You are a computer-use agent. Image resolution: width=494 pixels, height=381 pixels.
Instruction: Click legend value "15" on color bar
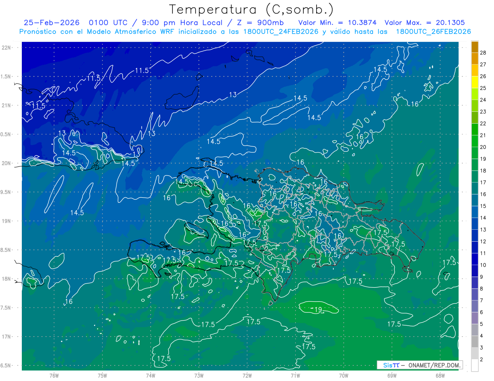(x=483, y=206)
